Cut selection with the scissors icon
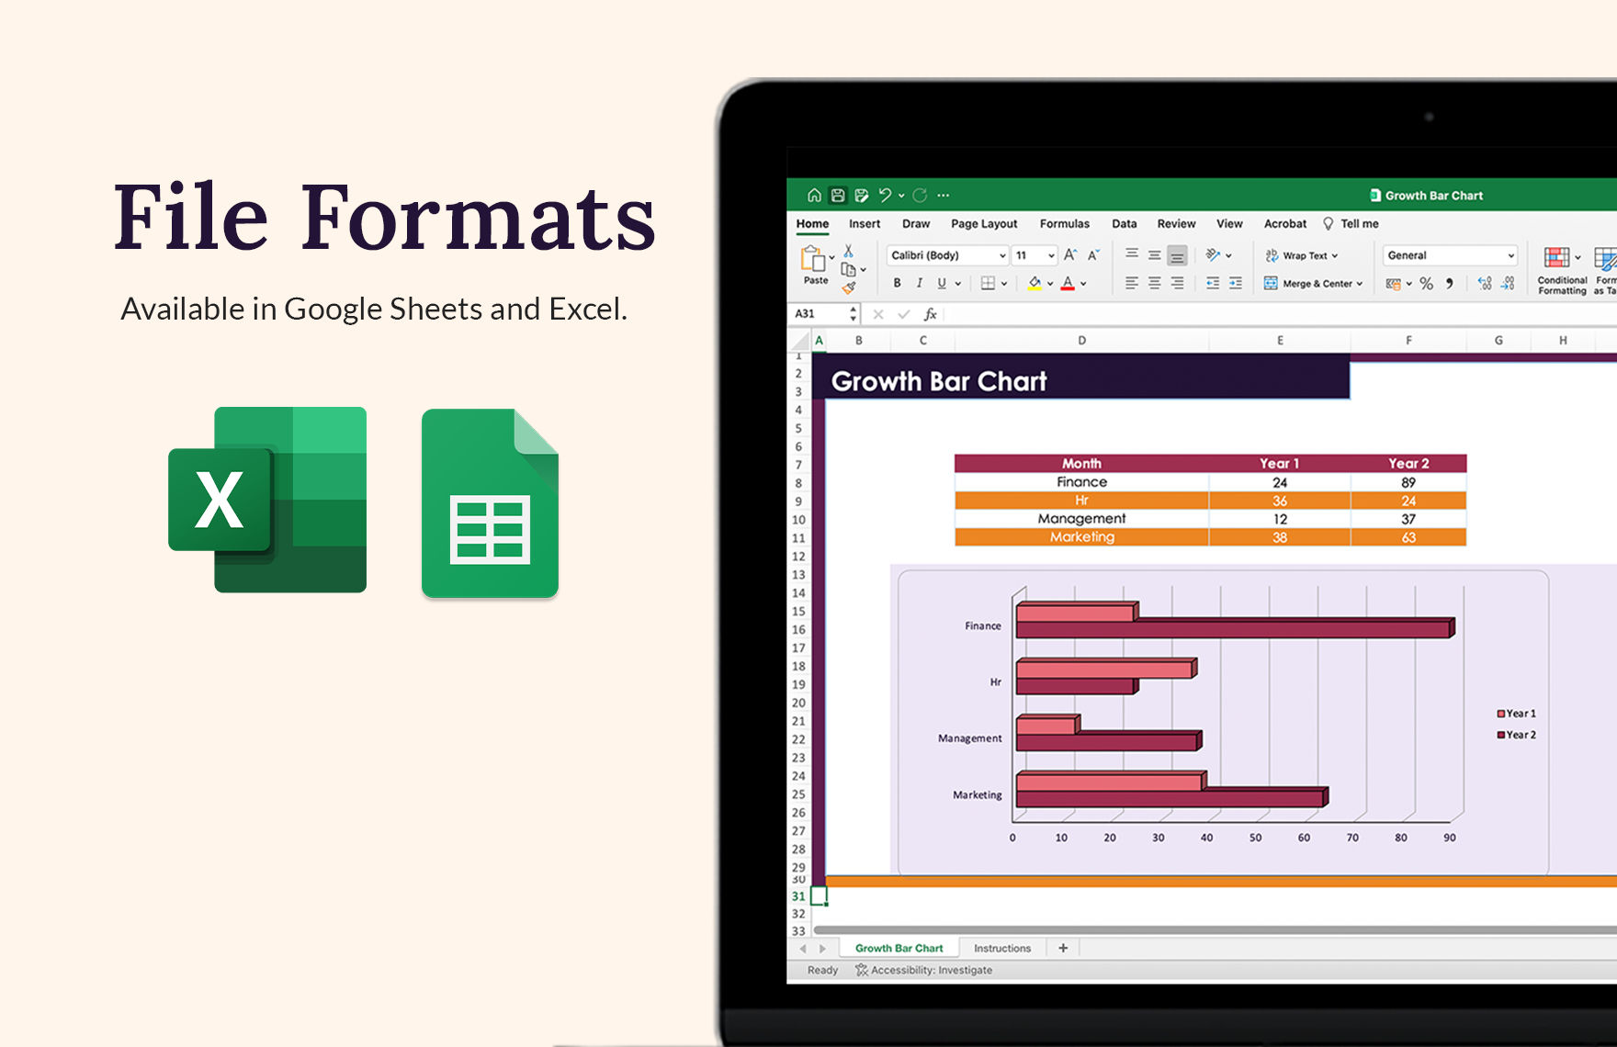Screen dimensions: 1617x1047 click(x=849, y=251)
